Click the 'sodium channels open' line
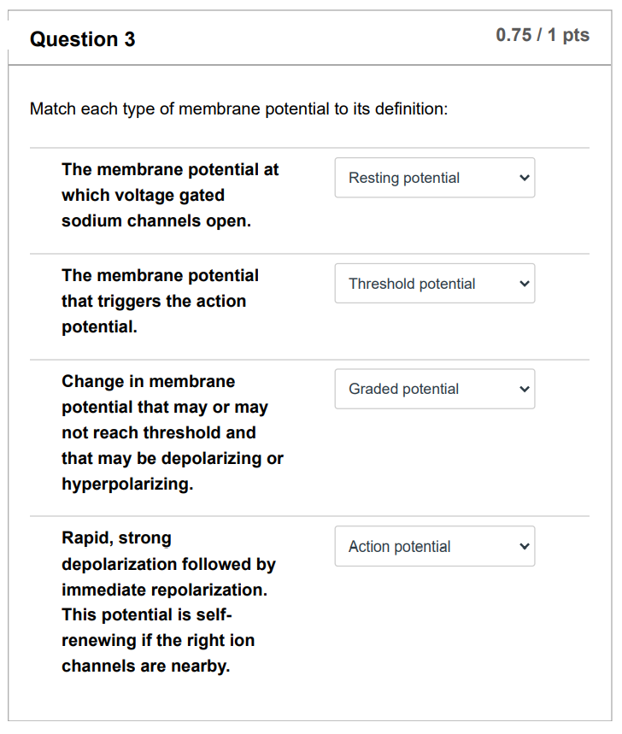 click(156, 220)
